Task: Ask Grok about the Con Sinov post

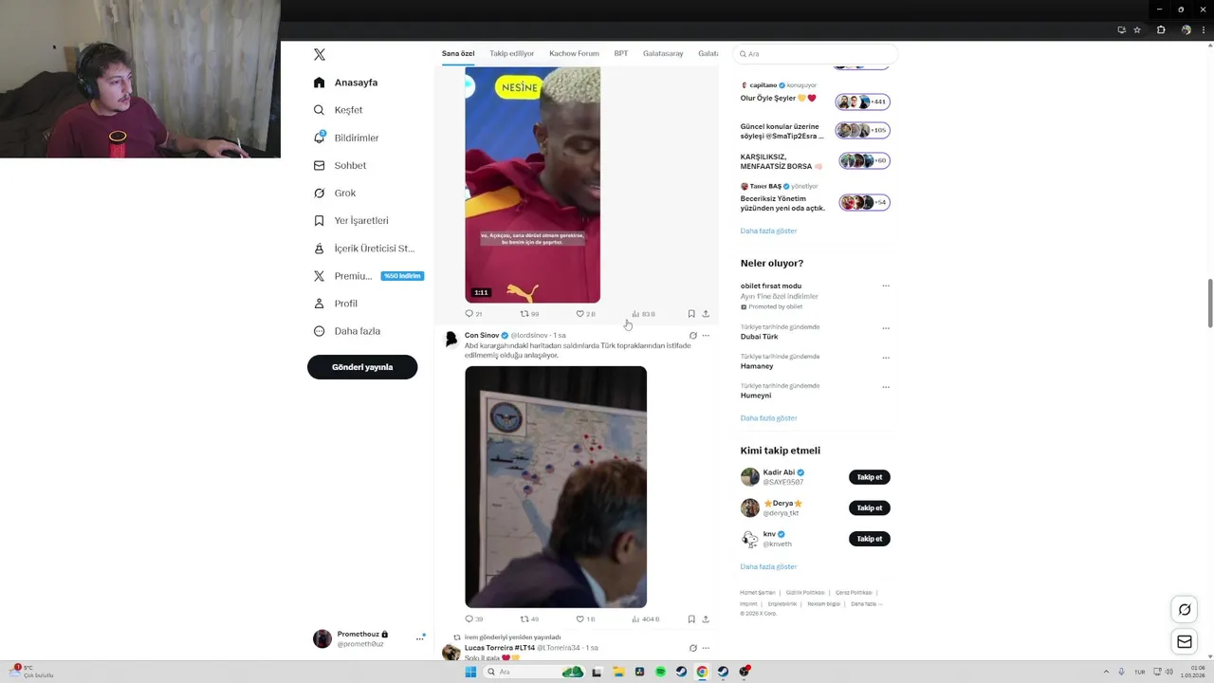Action: point(692,335)
